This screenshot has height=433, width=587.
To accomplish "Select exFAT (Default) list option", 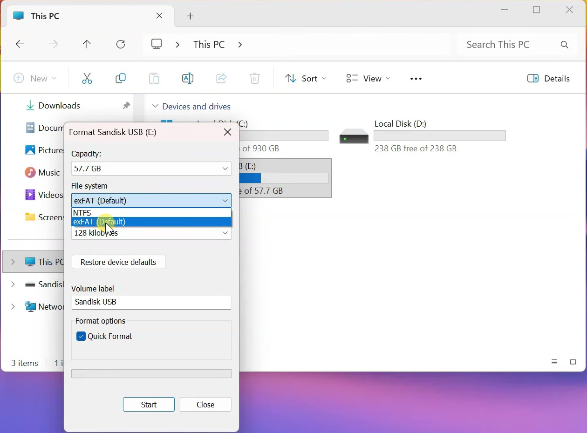I will tap(151, 222).
